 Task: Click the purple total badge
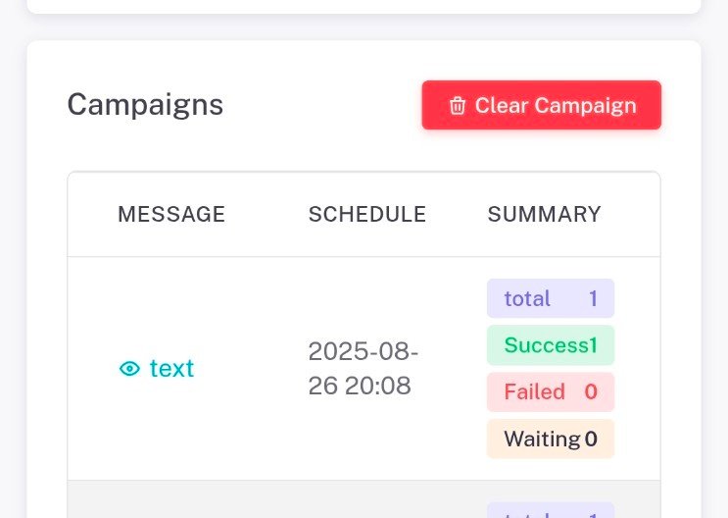[550, 298]
